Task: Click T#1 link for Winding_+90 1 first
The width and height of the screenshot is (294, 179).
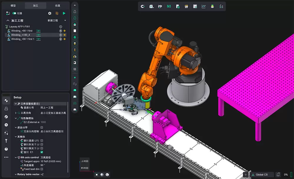Action: pyautogui.click(x=38, y=31)
